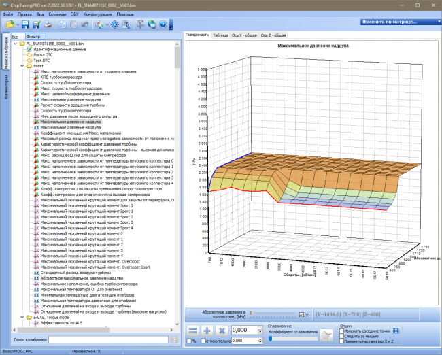Open the dropdown arrow next to compare icon

[107, 24]
